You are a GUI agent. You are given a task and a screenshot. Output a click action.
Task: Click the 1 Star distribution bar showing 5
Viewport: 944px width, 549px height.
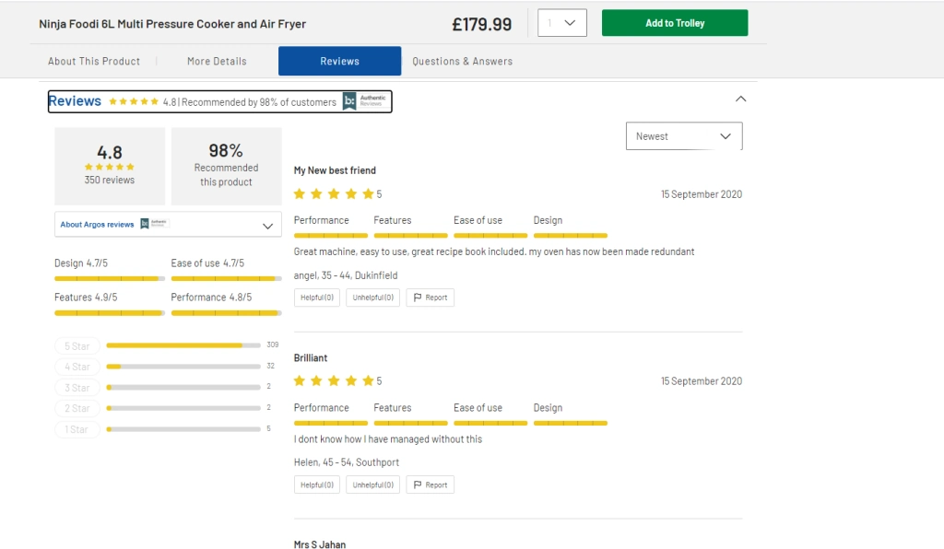tap(183, 428)
